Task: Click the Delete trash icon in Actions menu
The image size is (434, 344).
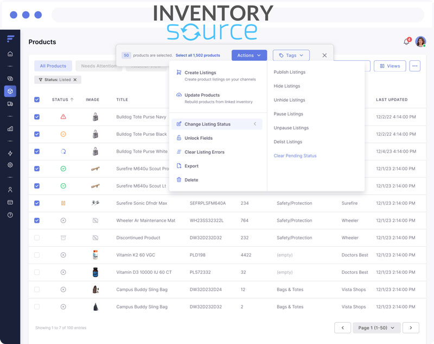Action: (x=179, y=180)
